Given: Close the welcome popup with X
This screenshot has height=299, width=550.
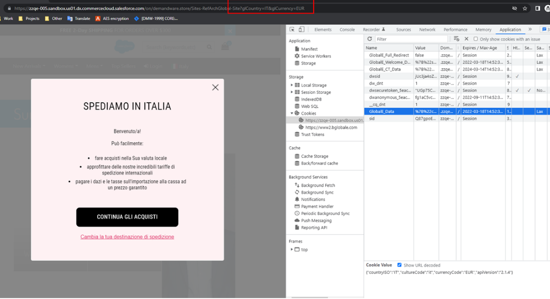Looking at the screenshot, I should pyautogui.click(x=215, y=88).
